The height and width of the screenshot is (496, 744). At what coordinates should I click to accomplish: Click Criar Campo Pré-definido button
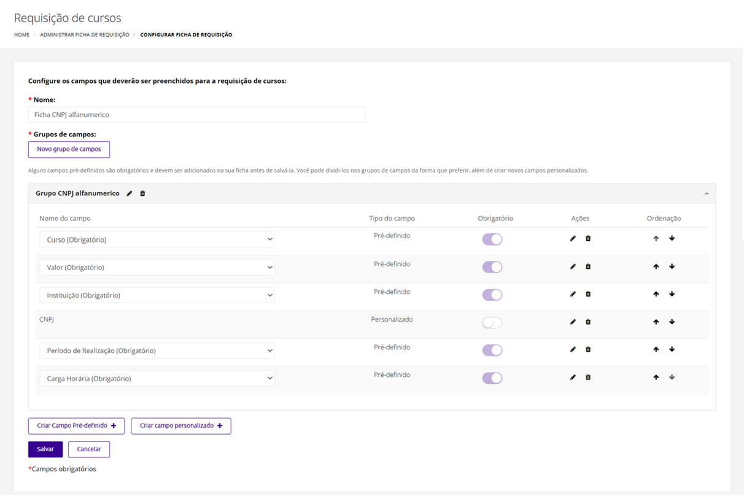pos(77,426)
